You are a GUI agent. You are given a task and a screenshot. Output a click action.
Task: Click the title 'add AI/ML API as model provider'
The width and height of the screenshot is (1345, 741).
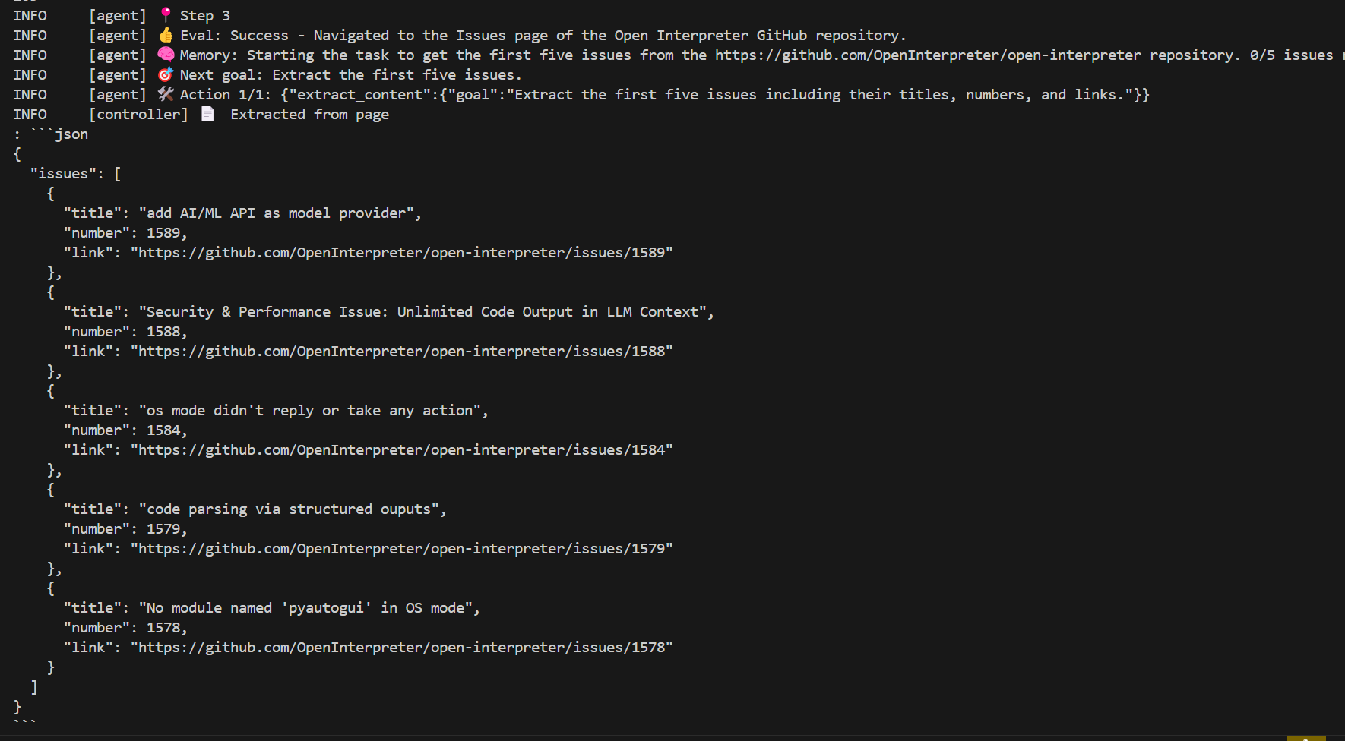[x=280, y=213]
